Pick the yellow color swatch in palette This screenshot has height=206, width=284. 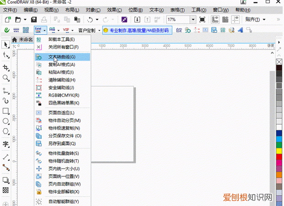(279, 151)
